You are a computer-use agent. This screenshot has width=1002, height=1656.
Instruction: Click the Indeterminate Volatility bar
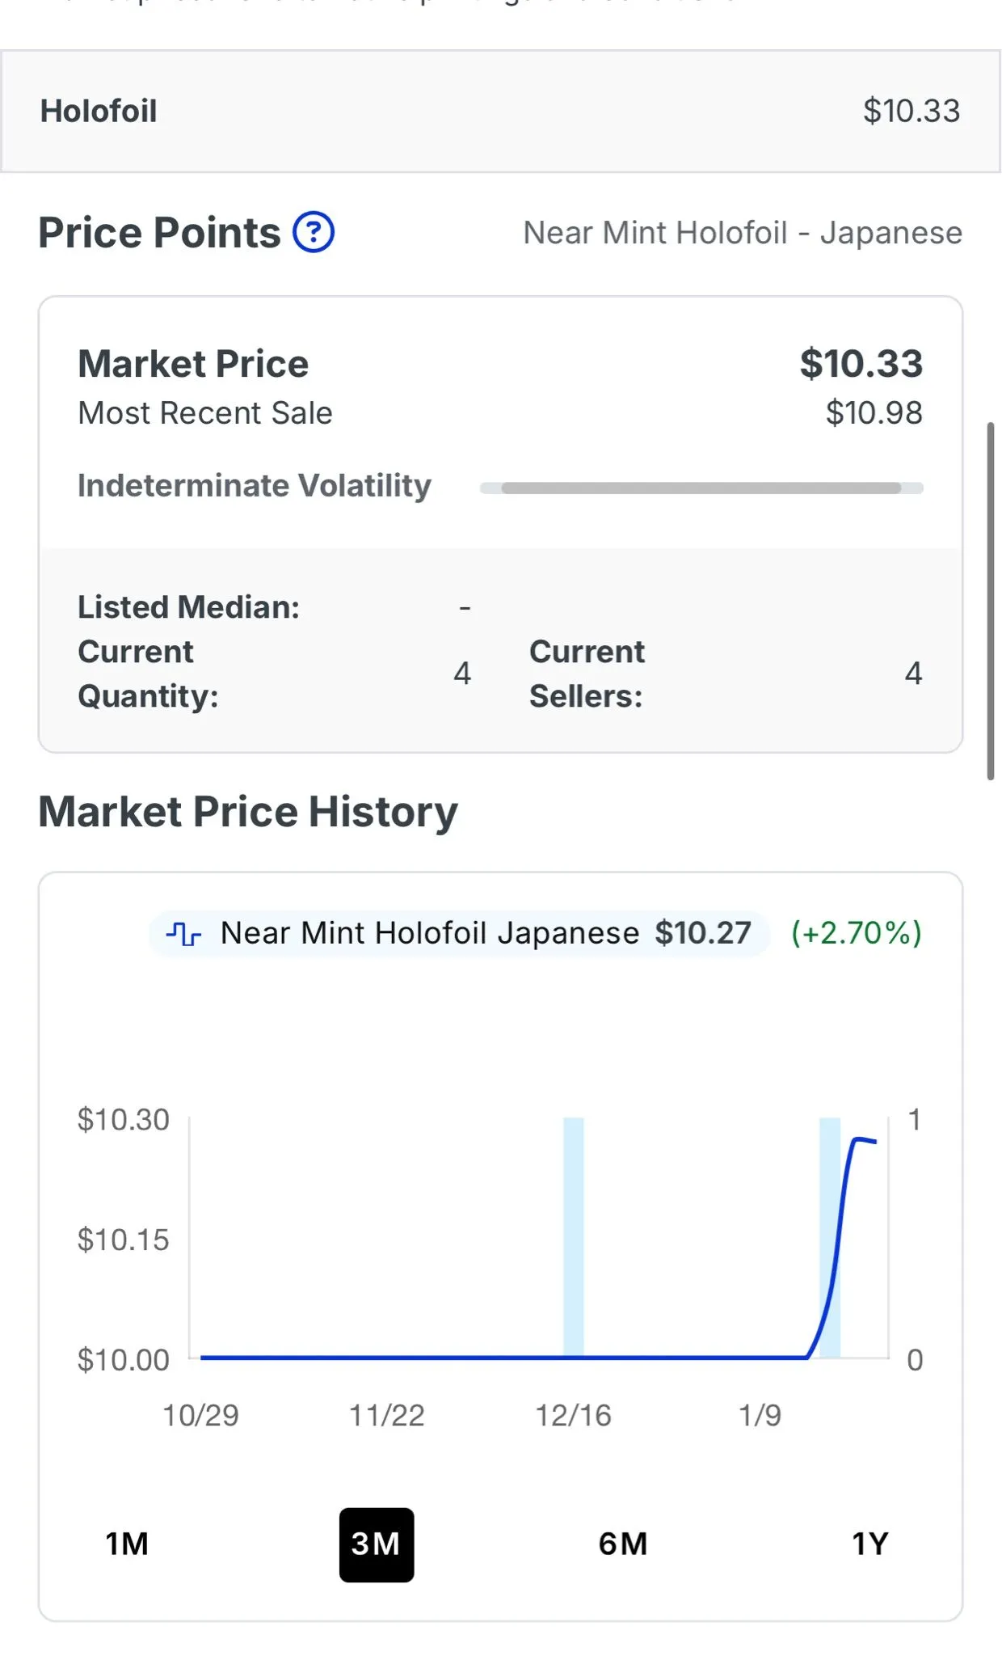pos(701,488)
